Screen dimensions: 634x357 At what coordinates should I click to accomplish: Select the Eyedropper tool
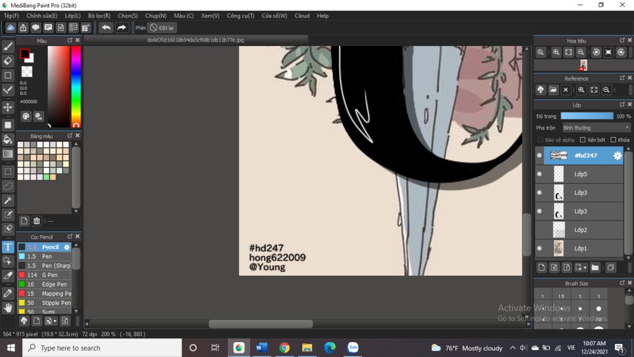7,293
